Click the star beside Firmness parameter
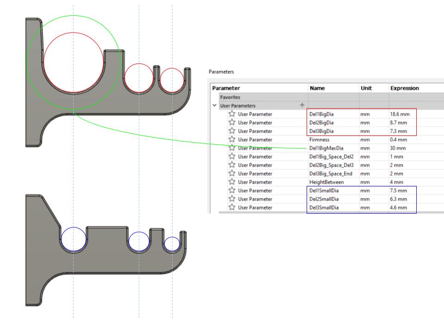This screenshot has width=444, height=333. [232, 140]
